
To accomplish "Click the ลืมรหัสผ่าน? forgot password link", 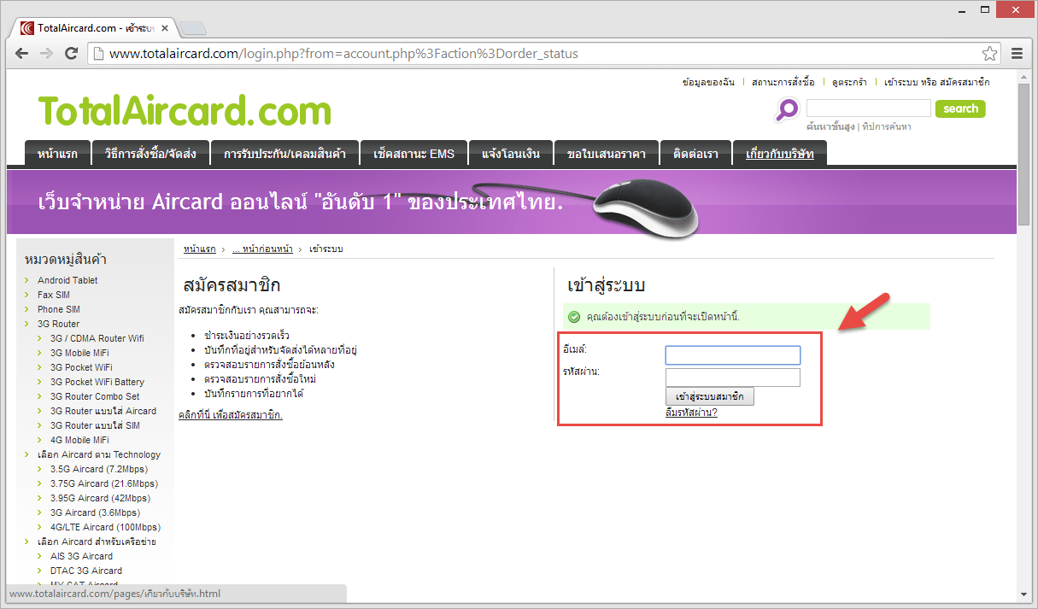I will tap(691, 413).
